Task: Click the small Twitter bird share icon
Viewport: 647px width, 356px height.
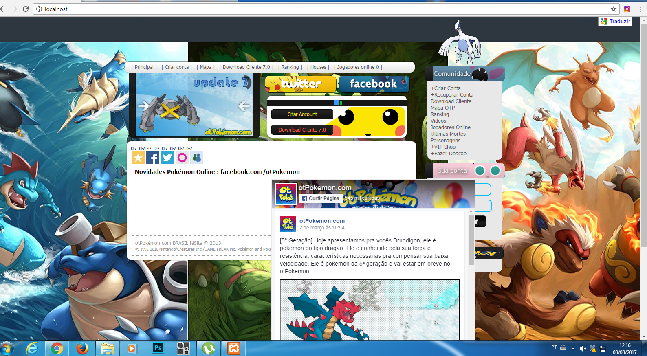Action: [x=167, y=158]
